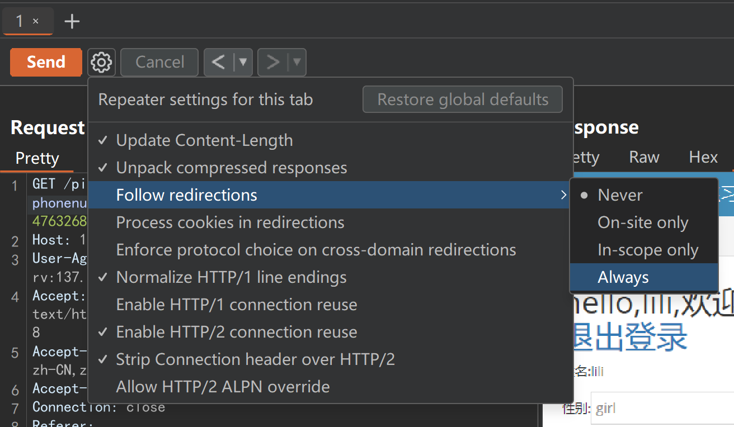
Task: Open Repeater settings gear icon
Action: pos(101,62)
